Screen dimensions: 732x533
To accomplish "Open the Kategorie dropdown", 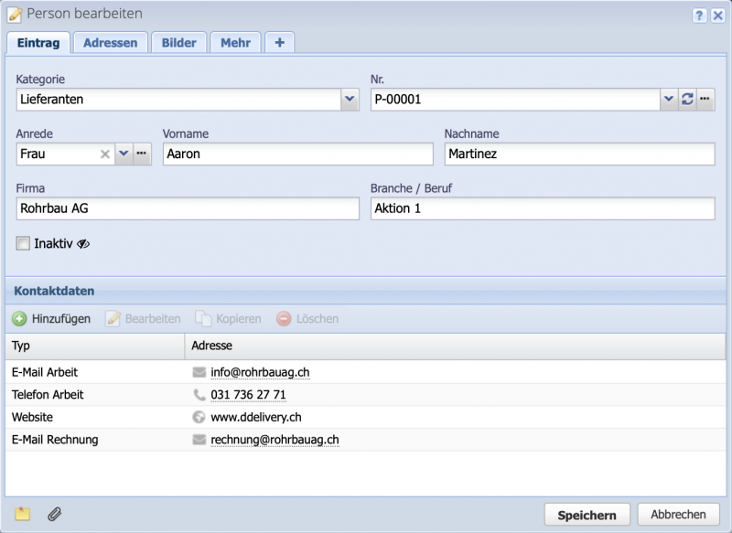I will coord(351,99).
